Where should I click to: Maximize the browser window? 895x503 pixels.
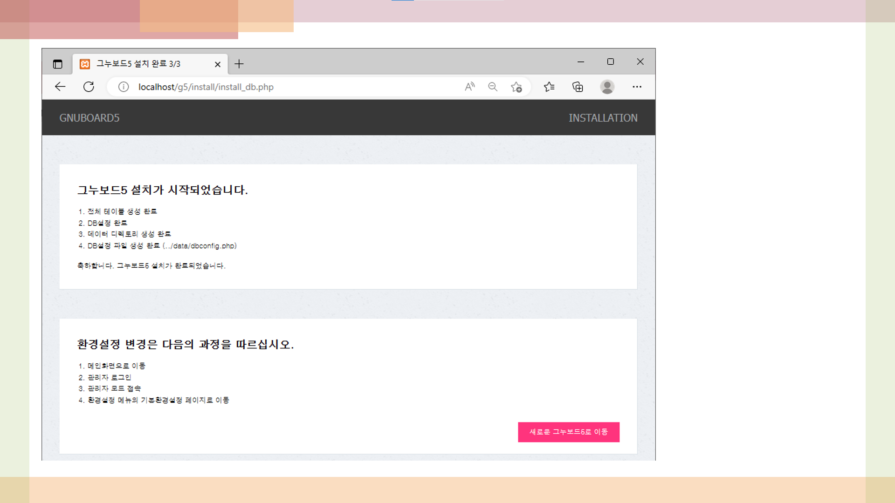(x=611, y=61)
